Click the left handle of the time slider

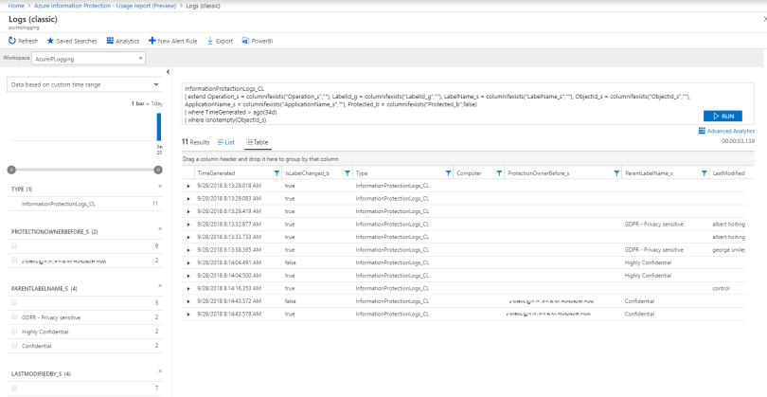(x=10, y=171)
